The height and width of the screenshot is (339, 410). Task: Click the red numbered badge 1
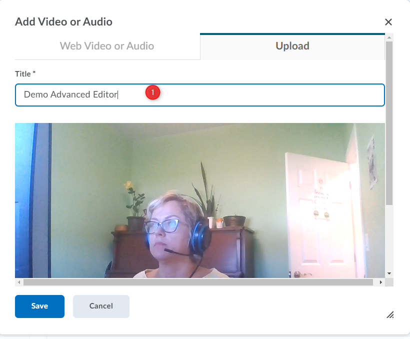[152, 92]
